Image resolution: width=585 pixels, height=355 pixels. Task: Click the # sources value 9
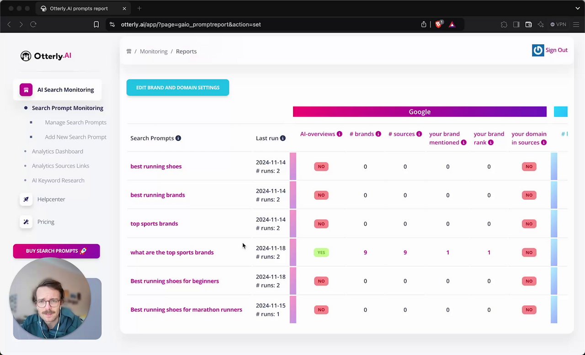pyautogui.click(x=405, y=253)
